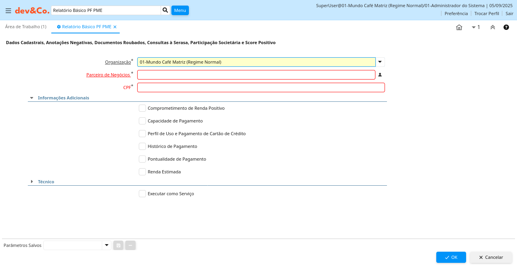
Task: Focus the CPF input field
Action: (x=261, y=87)
